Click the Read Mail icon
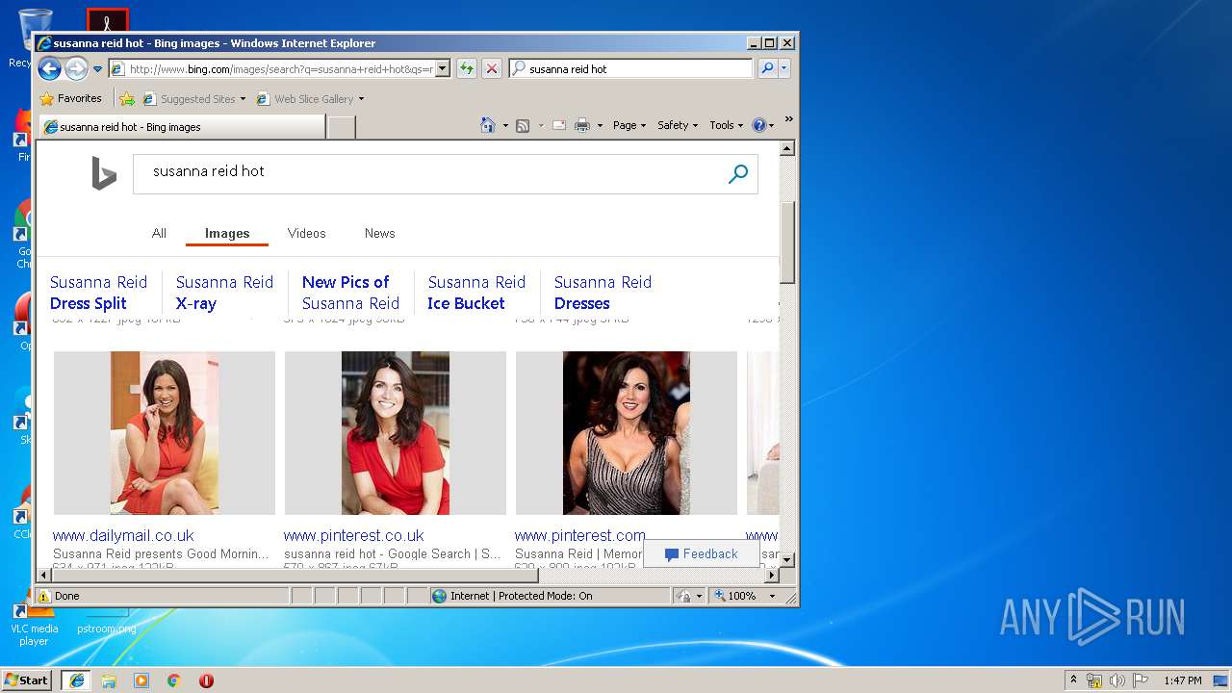Image resolution: width=1232 pixels, height=693 pixels. (558, 125)
